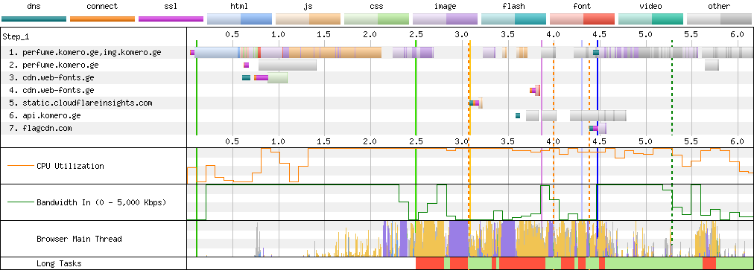Click the Step_1 heading
The height and width of the screenshot is (270, 754).
tap(16, 36)
